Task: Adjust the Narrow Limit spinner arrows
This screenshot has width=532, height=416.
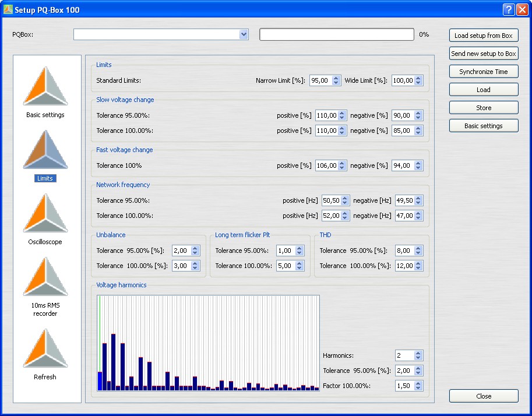Action: tap(336, 80)
